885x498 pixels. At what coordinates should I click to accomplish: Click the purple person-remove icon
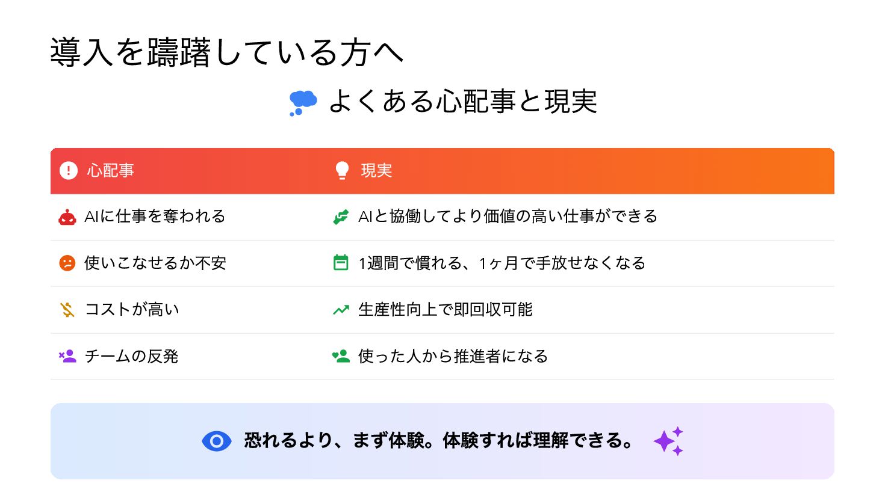pyautogui.click(x=67, y=356)
